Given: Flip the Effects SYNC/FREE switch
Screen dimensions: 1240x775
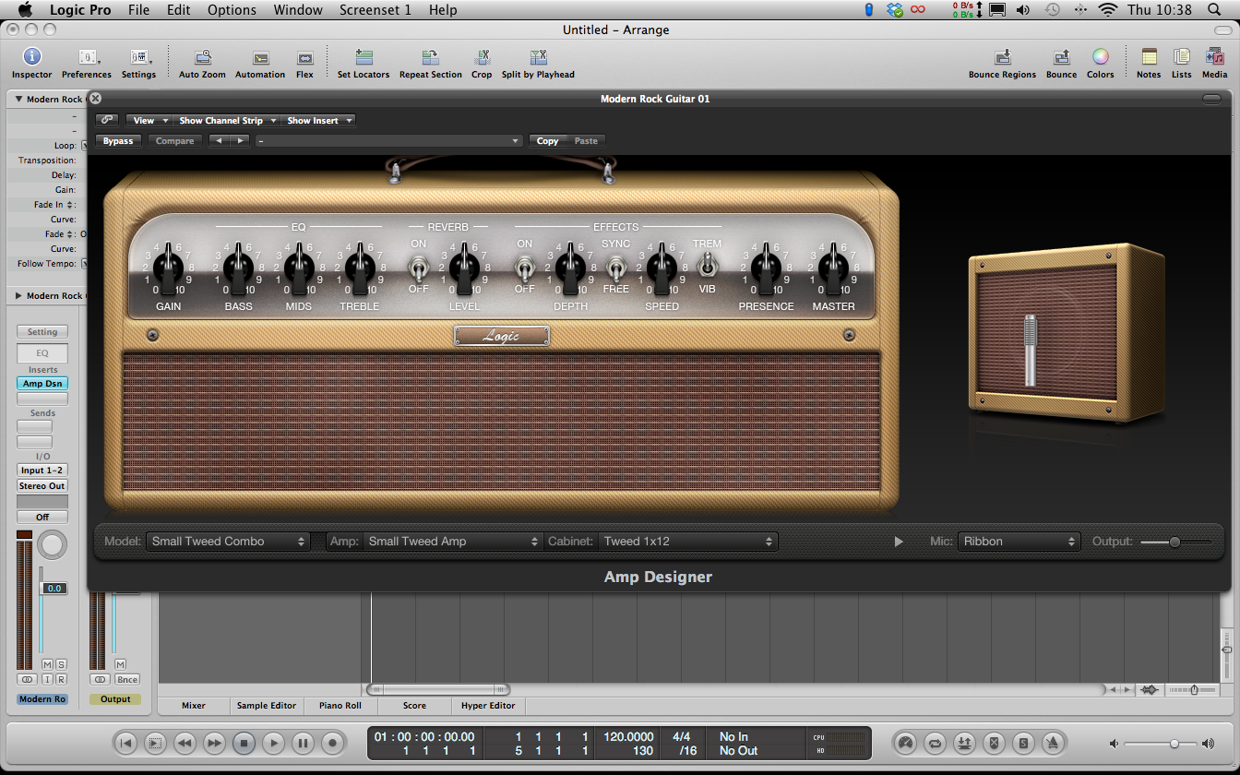Looking at the screenshot, I should [x=615, y=268].
